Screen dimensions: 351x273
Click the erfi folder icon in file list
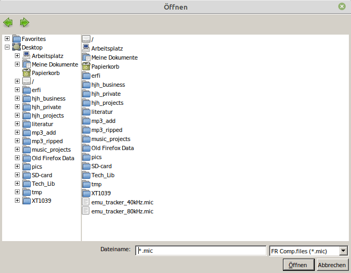tap(86, 76)
